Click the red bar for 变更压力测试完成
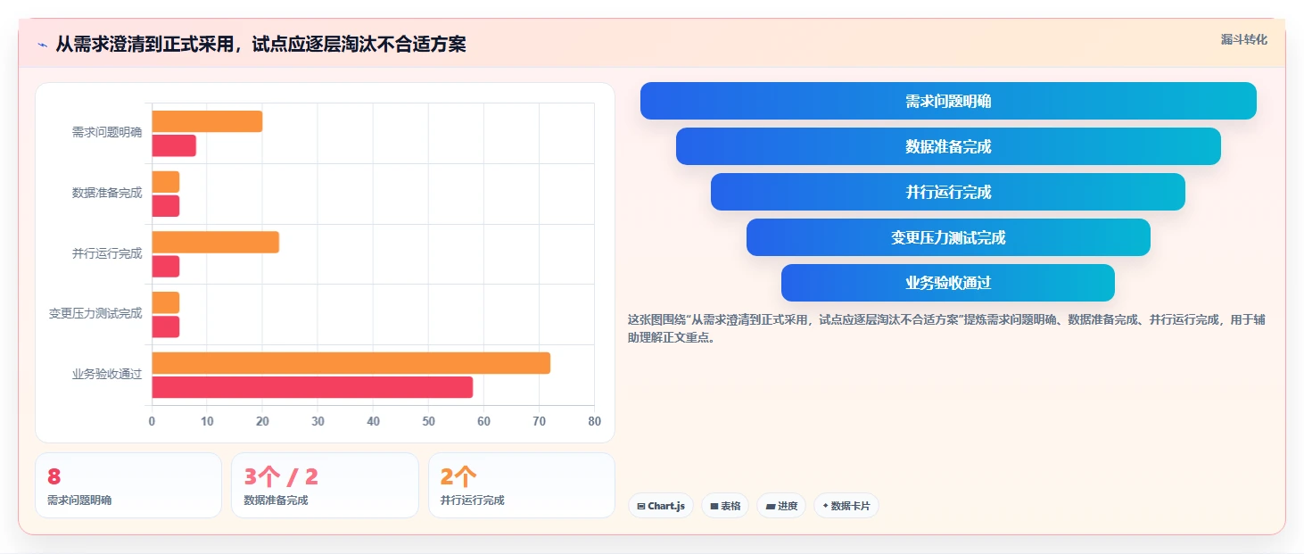The height and width of the screenshot is (554, 1304). pos(166,327)
